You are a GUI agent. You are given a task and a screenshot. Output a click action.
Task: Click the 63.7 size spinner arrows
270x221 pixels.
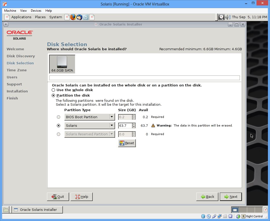pos(134,125)
